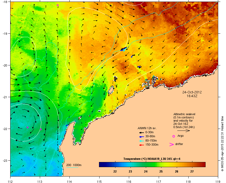Click the 200 1000m depth contour label

click(74, 165)
